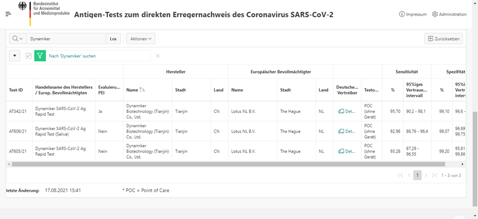Open the "Nach 'Dynamiker' suchen" filter
The image size is (478, 219).
click(x=72, y=56)
